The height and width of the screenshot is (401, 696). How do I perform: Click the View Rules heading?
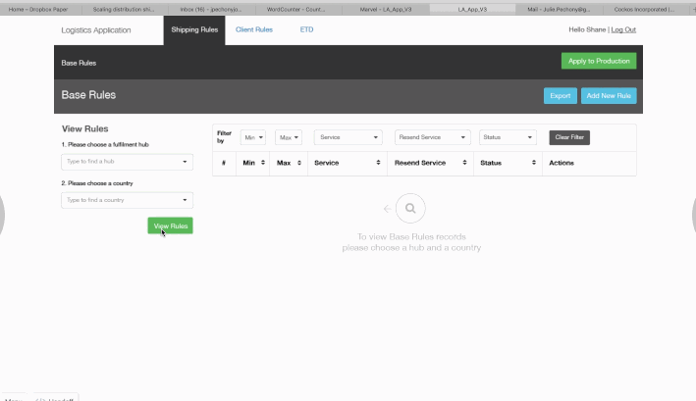84,129
